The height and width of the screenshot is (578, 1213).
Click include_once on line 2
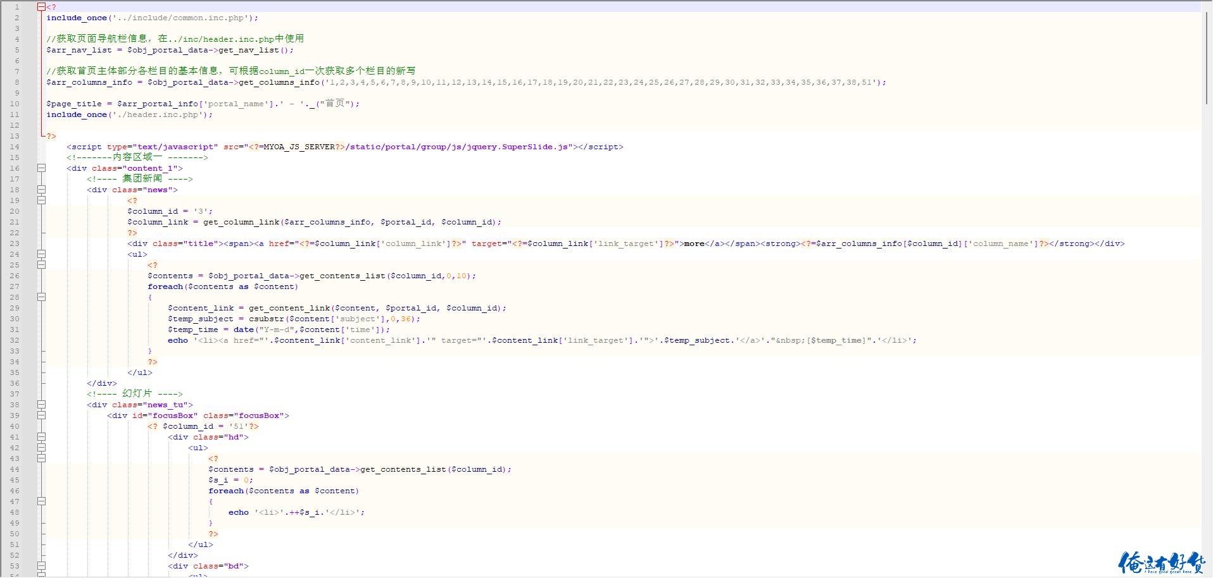tap(77, 18)
